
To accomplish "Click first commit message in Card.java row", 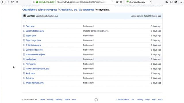I will [x=89, y=26].
